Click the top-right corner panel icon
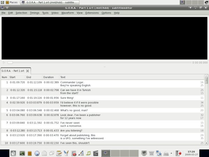 tap(207, 2)
